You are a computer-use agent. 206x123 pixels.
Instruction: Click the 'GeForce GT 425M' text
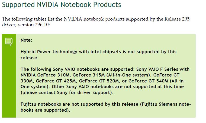pos(56,81)
